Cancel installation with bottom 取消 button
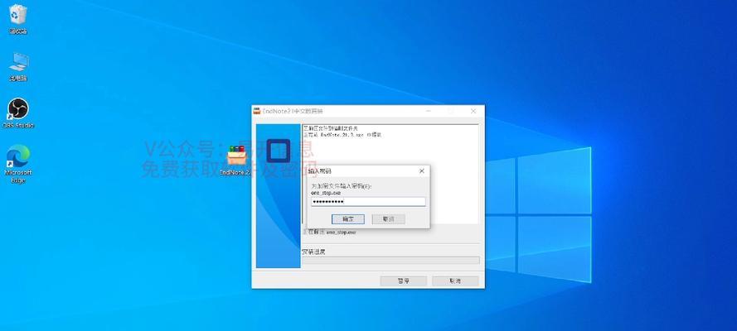 pyautogui.click(x=455, y=281)
